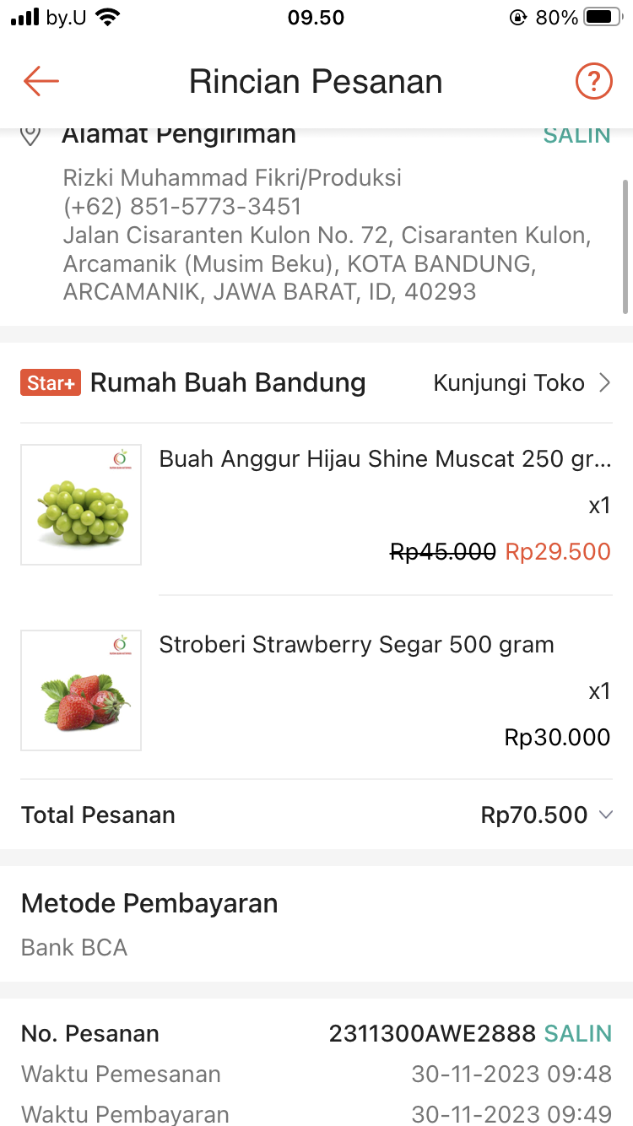The image size is (633, 1126).
Task: Expand the Total Pesanan chevron
Action: (x=604, y=815)
